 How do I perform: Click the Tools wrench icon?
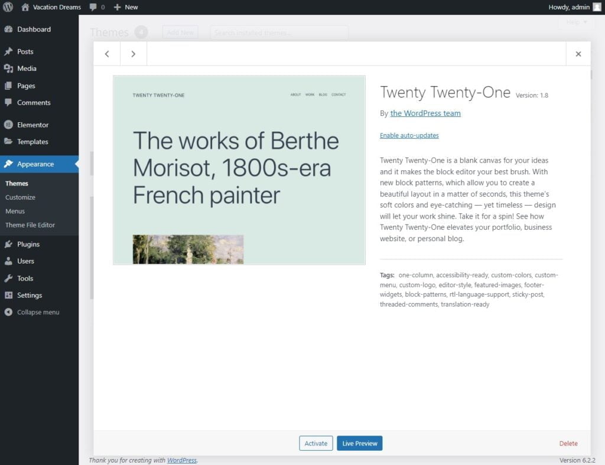(x=8, y=278)
